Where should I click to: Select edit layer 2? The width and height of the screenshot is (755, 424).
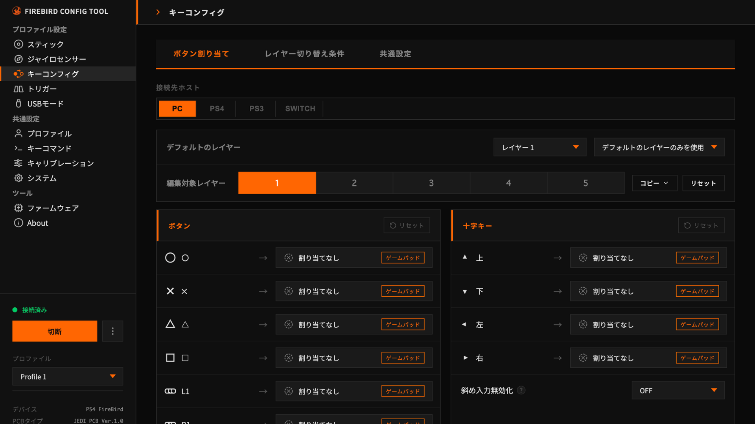tap(354, 183)
